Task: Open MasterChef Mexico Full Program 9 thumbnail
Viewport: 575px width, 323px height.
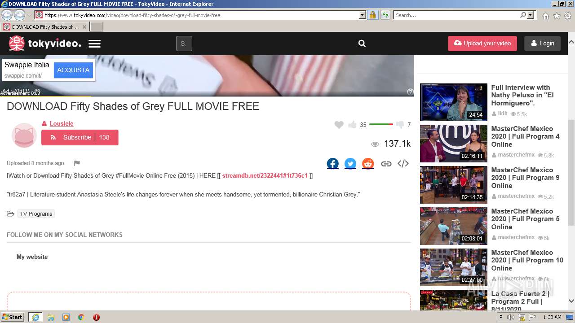Action: click(453, 185)
